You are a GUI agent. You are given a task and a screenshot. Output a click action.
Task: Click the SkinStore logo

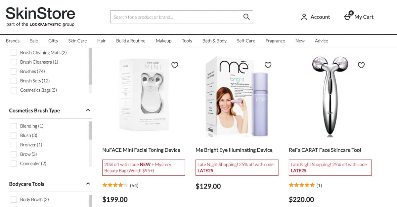40,13
